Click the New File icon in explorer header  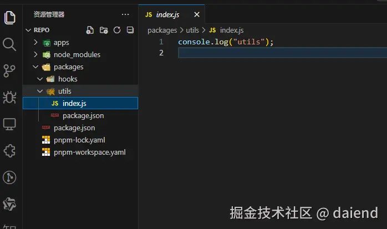(90, 30)
